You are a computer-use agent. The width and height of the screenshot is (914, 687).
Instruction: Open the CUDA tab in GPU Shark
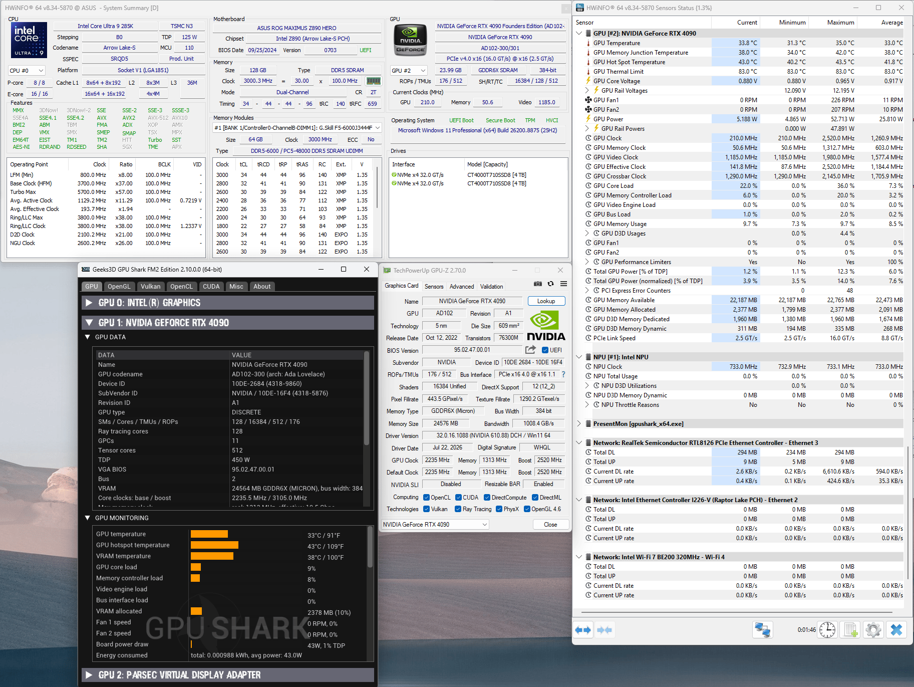[211, 287]
